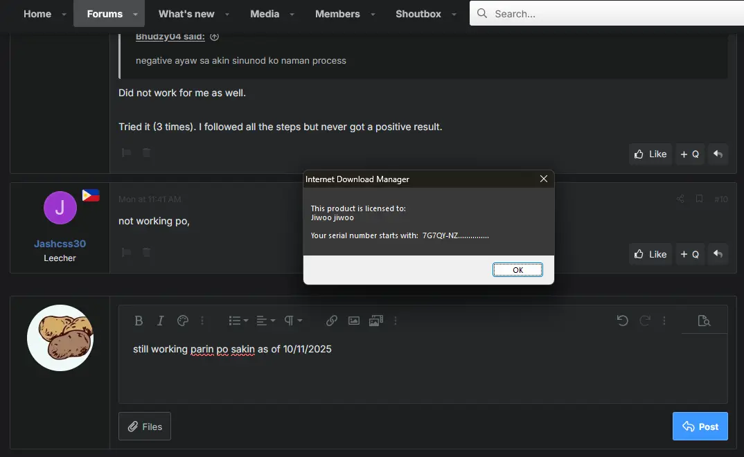Open the paragraph format dropdown in editor
Screen dimensions: 744x457
[293, 321]
